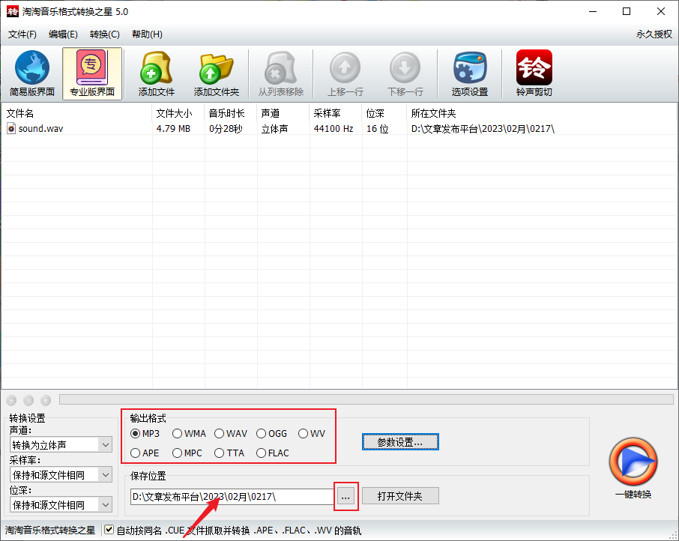Click the app logo in title bar
Viewport: 679px width, 541px height.
point(13,11)
